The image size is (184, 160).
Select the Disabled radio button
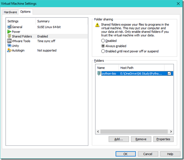click(103, 41)
